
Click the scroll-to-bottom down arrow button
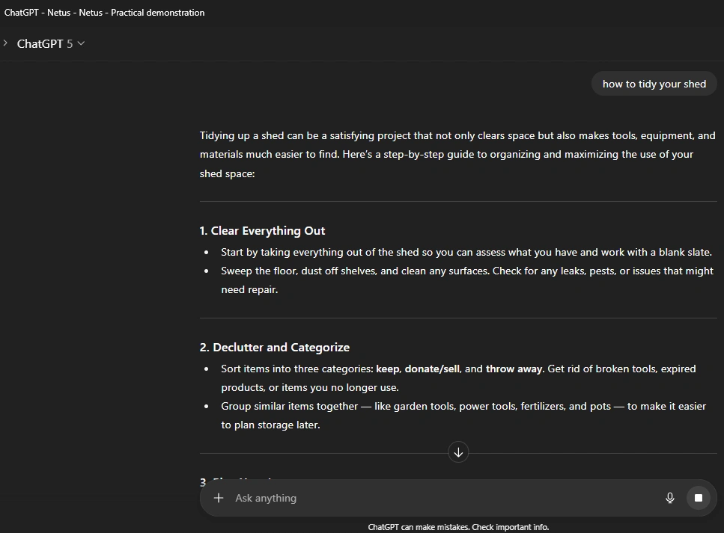pyautogui.click(x=458, y=452)
